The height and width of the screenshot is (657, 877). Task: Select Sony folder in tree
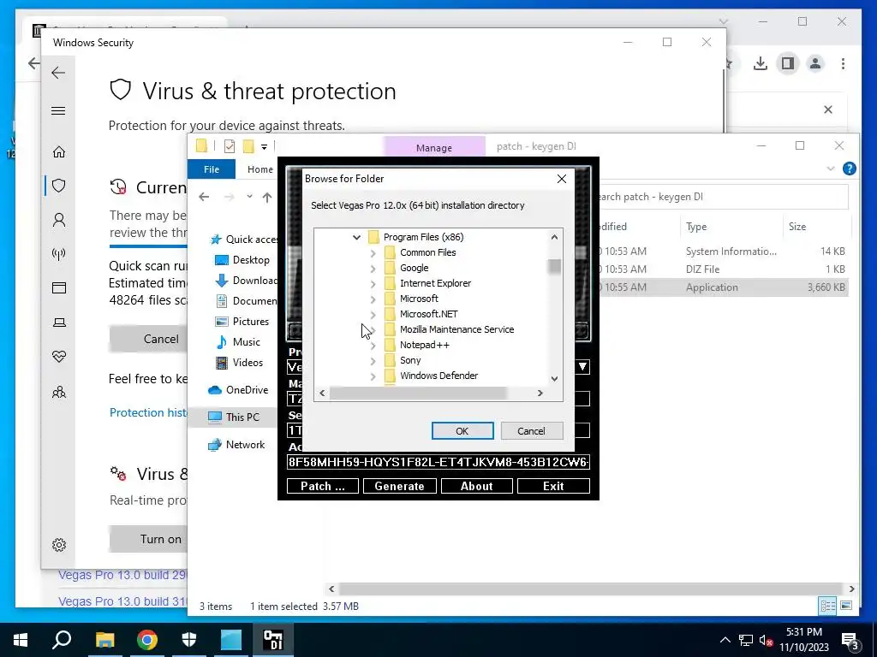[x=410, y=360]
